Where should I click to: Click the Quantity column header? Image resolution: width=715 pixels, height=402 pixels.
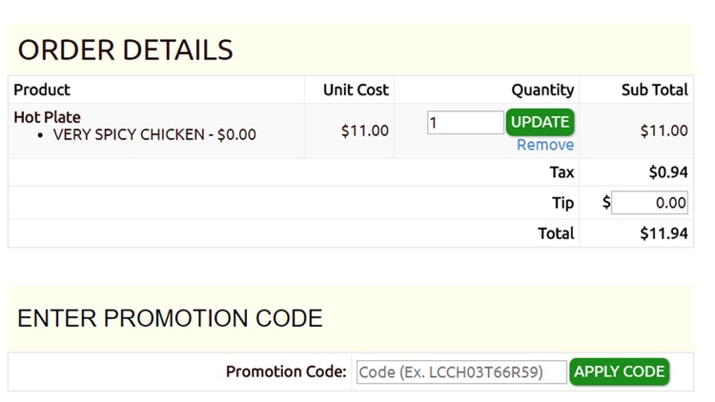tap(542, 90)
